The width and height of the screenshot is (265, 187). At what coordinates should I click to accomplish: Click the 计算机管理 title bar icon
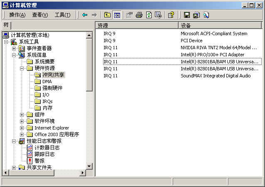click(5, 5)
